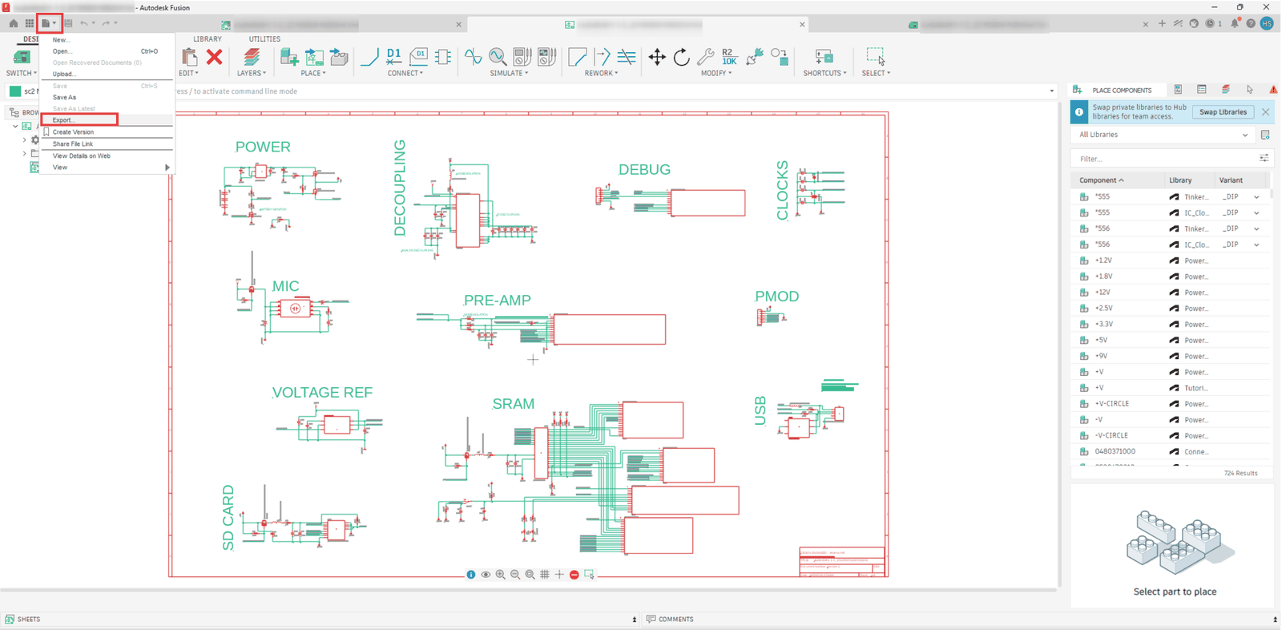1282x630 pixels.
Task: Expand the variant dropdown for first *555 row
Action: coord(1256,197)
